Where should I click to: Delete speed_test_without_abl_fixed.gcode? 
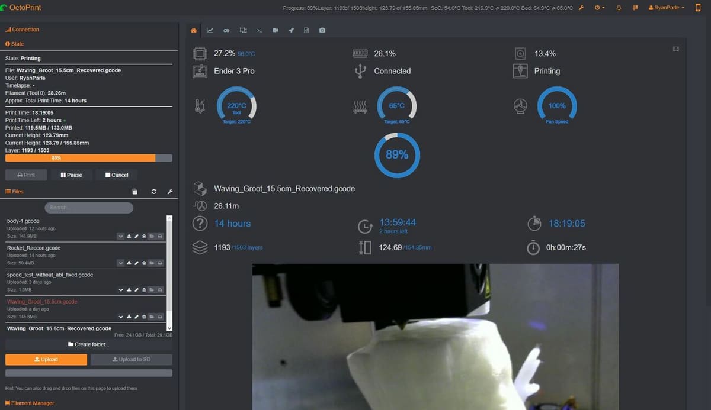point(143,290)
